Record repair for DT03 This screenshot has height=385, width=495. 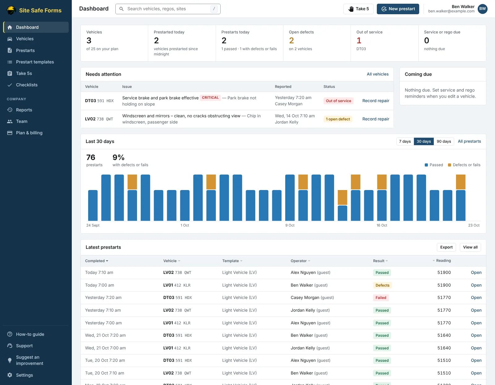376,101
